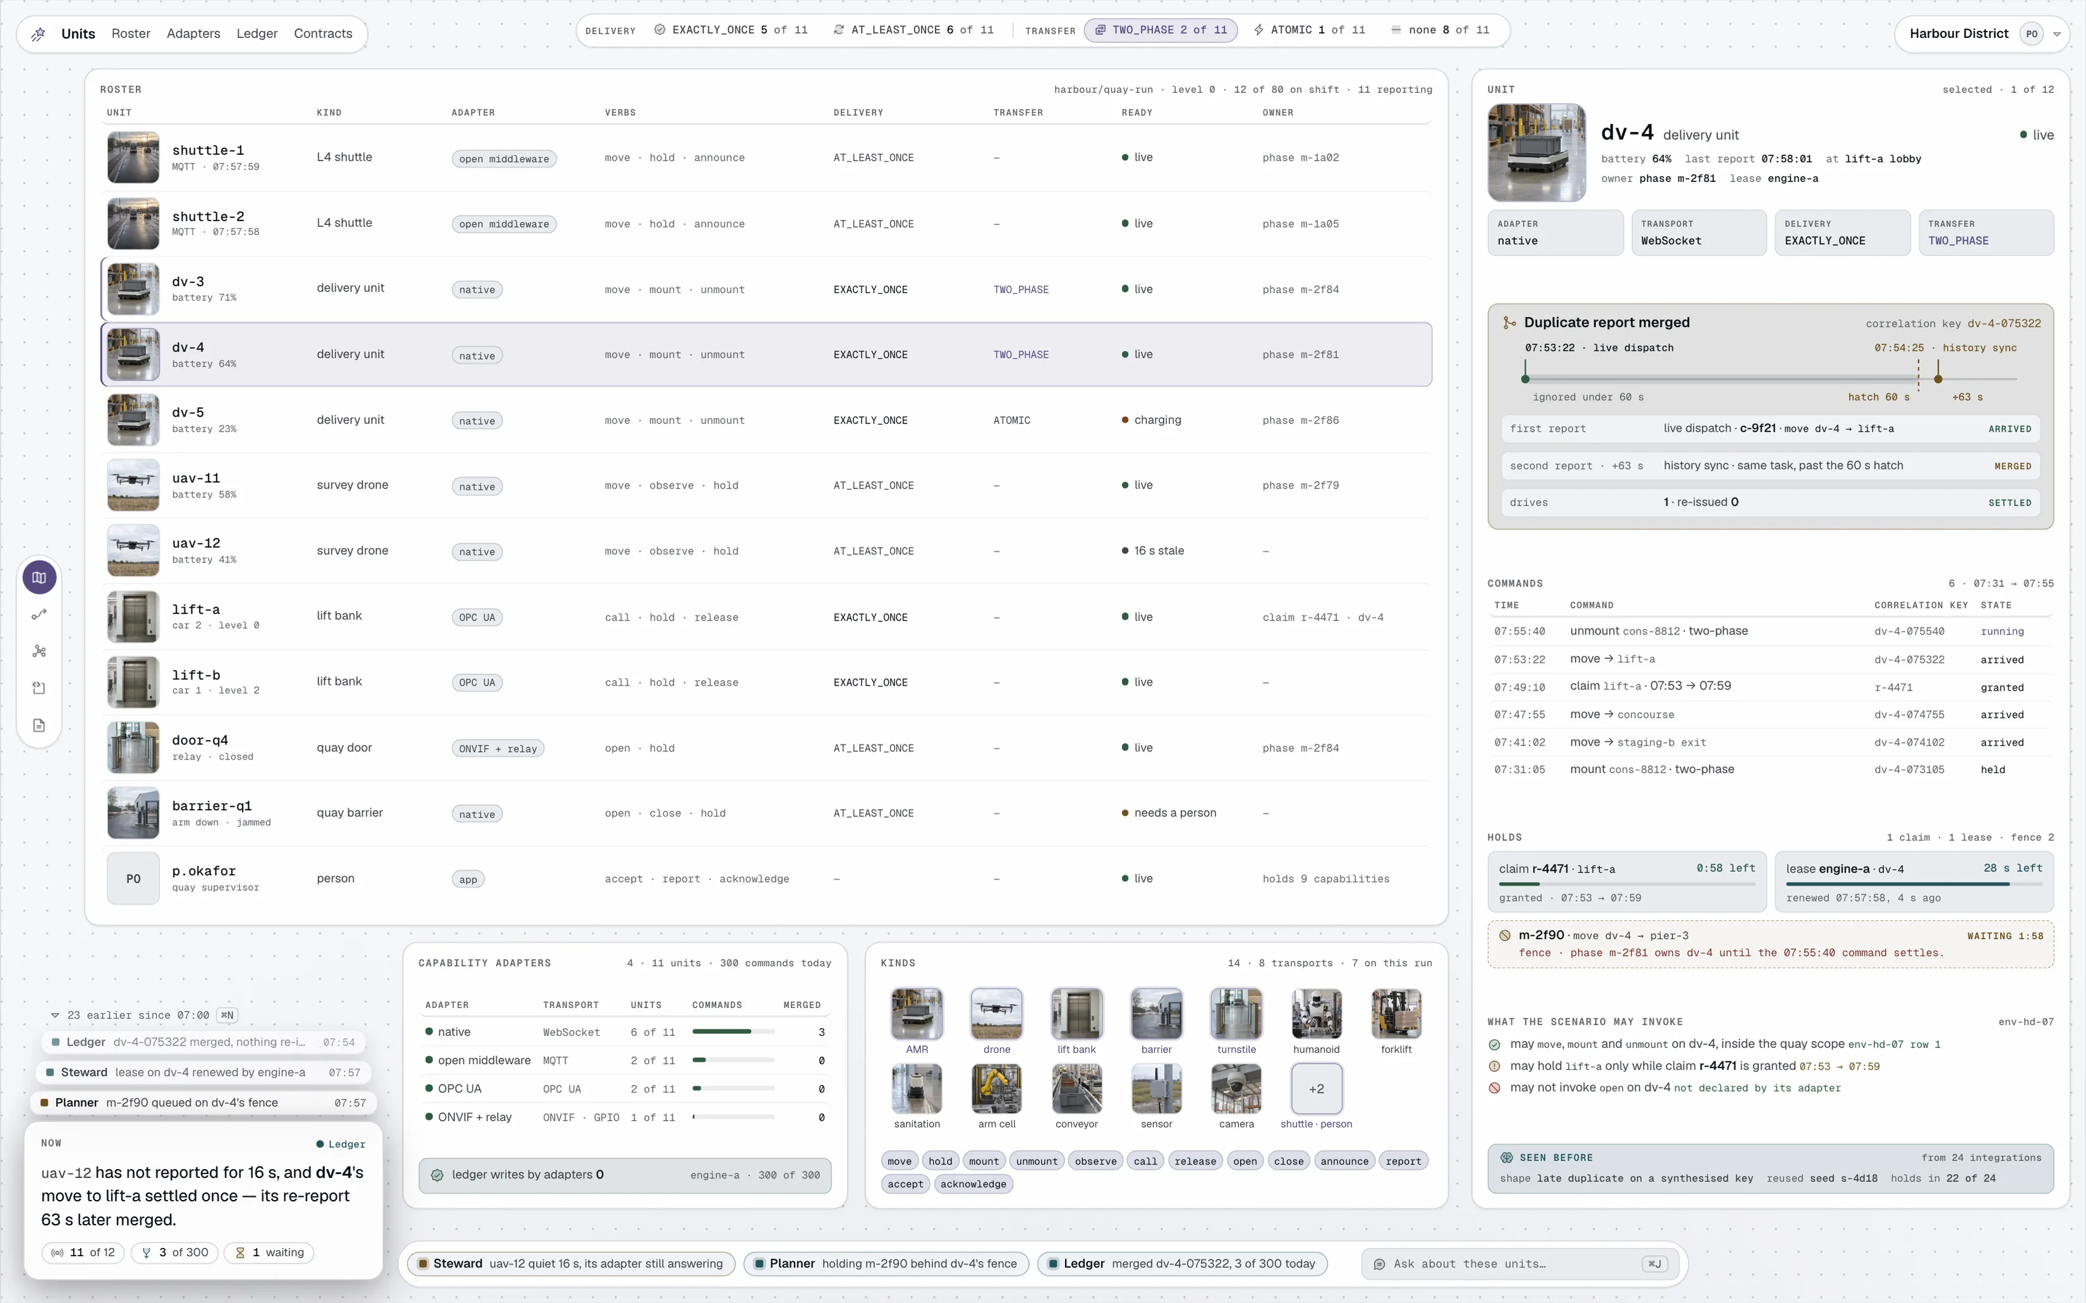2086x1303 pixels.
Task: Click Ledger merged dv-4-075322 status chip
Action: 1182,1263
